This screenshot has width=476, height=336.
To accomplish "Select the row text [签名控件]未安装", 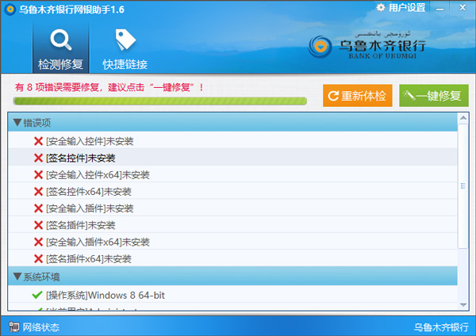I will pyautogui.click(x=80, y=158).
